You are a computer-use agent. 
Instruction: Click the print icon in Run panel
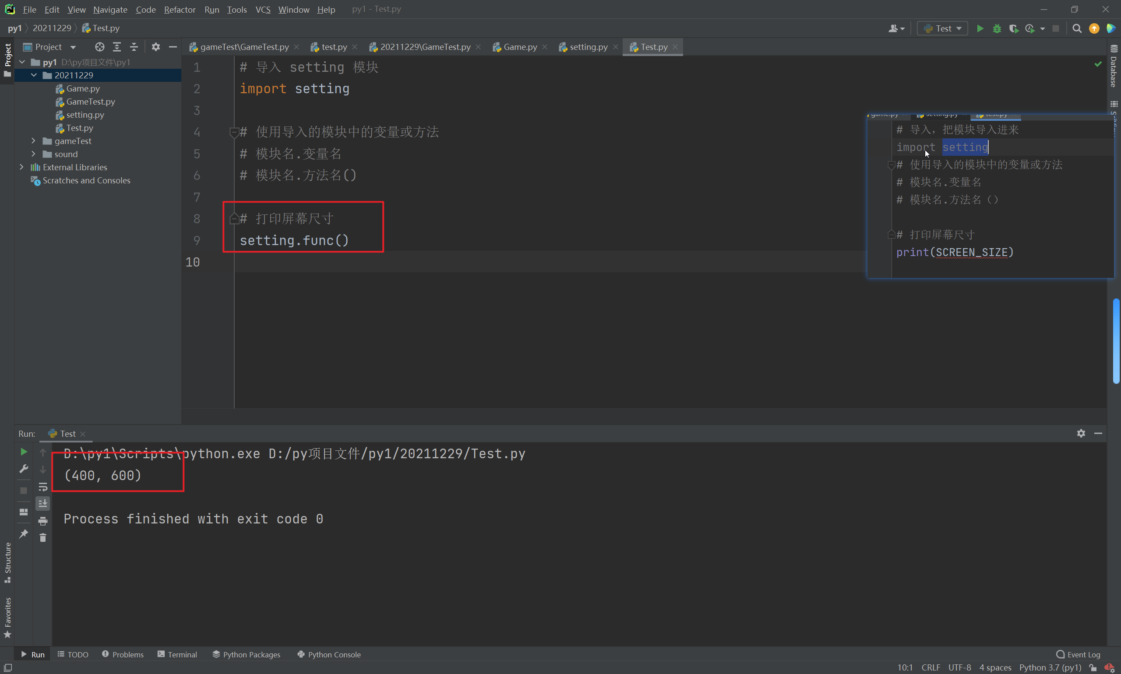(43, 521)
